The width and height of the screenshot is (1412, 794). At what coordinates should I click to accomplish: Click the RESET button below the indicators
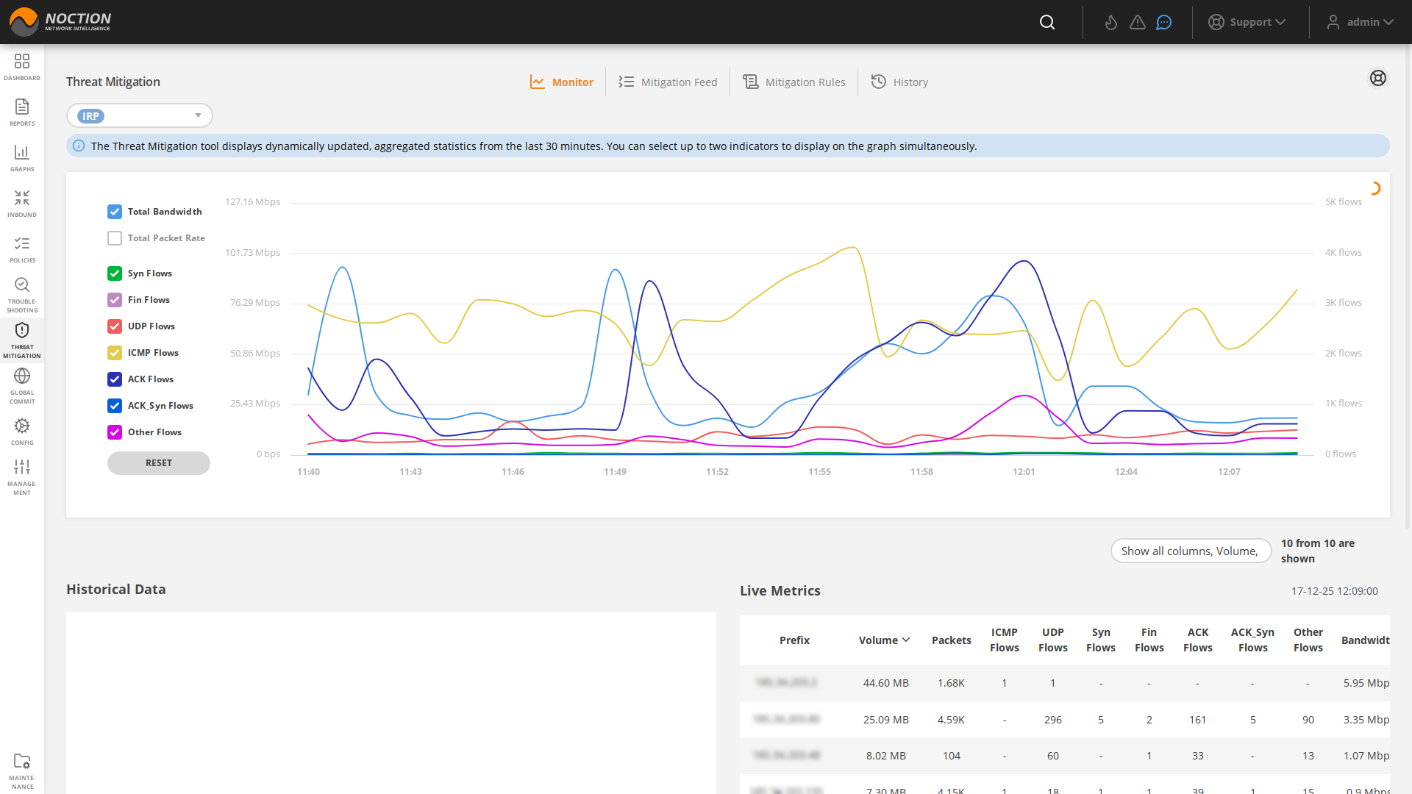click(158, 463)
